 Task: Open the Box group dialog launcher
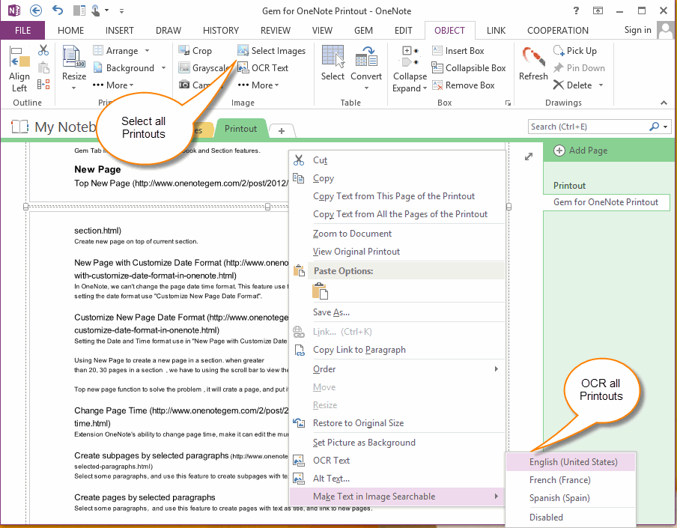tap(508, 103)
